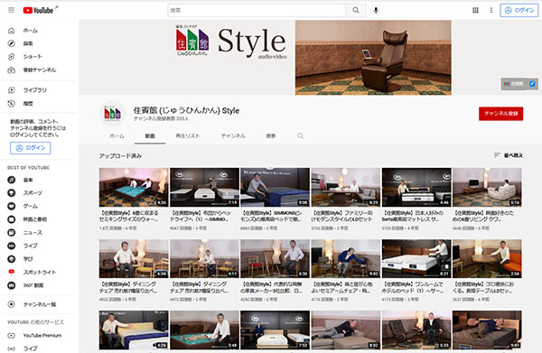Viewport: 542px width, 353px height.
Task: Click the channel search magnifier icon
Action: tap(301, 136)
